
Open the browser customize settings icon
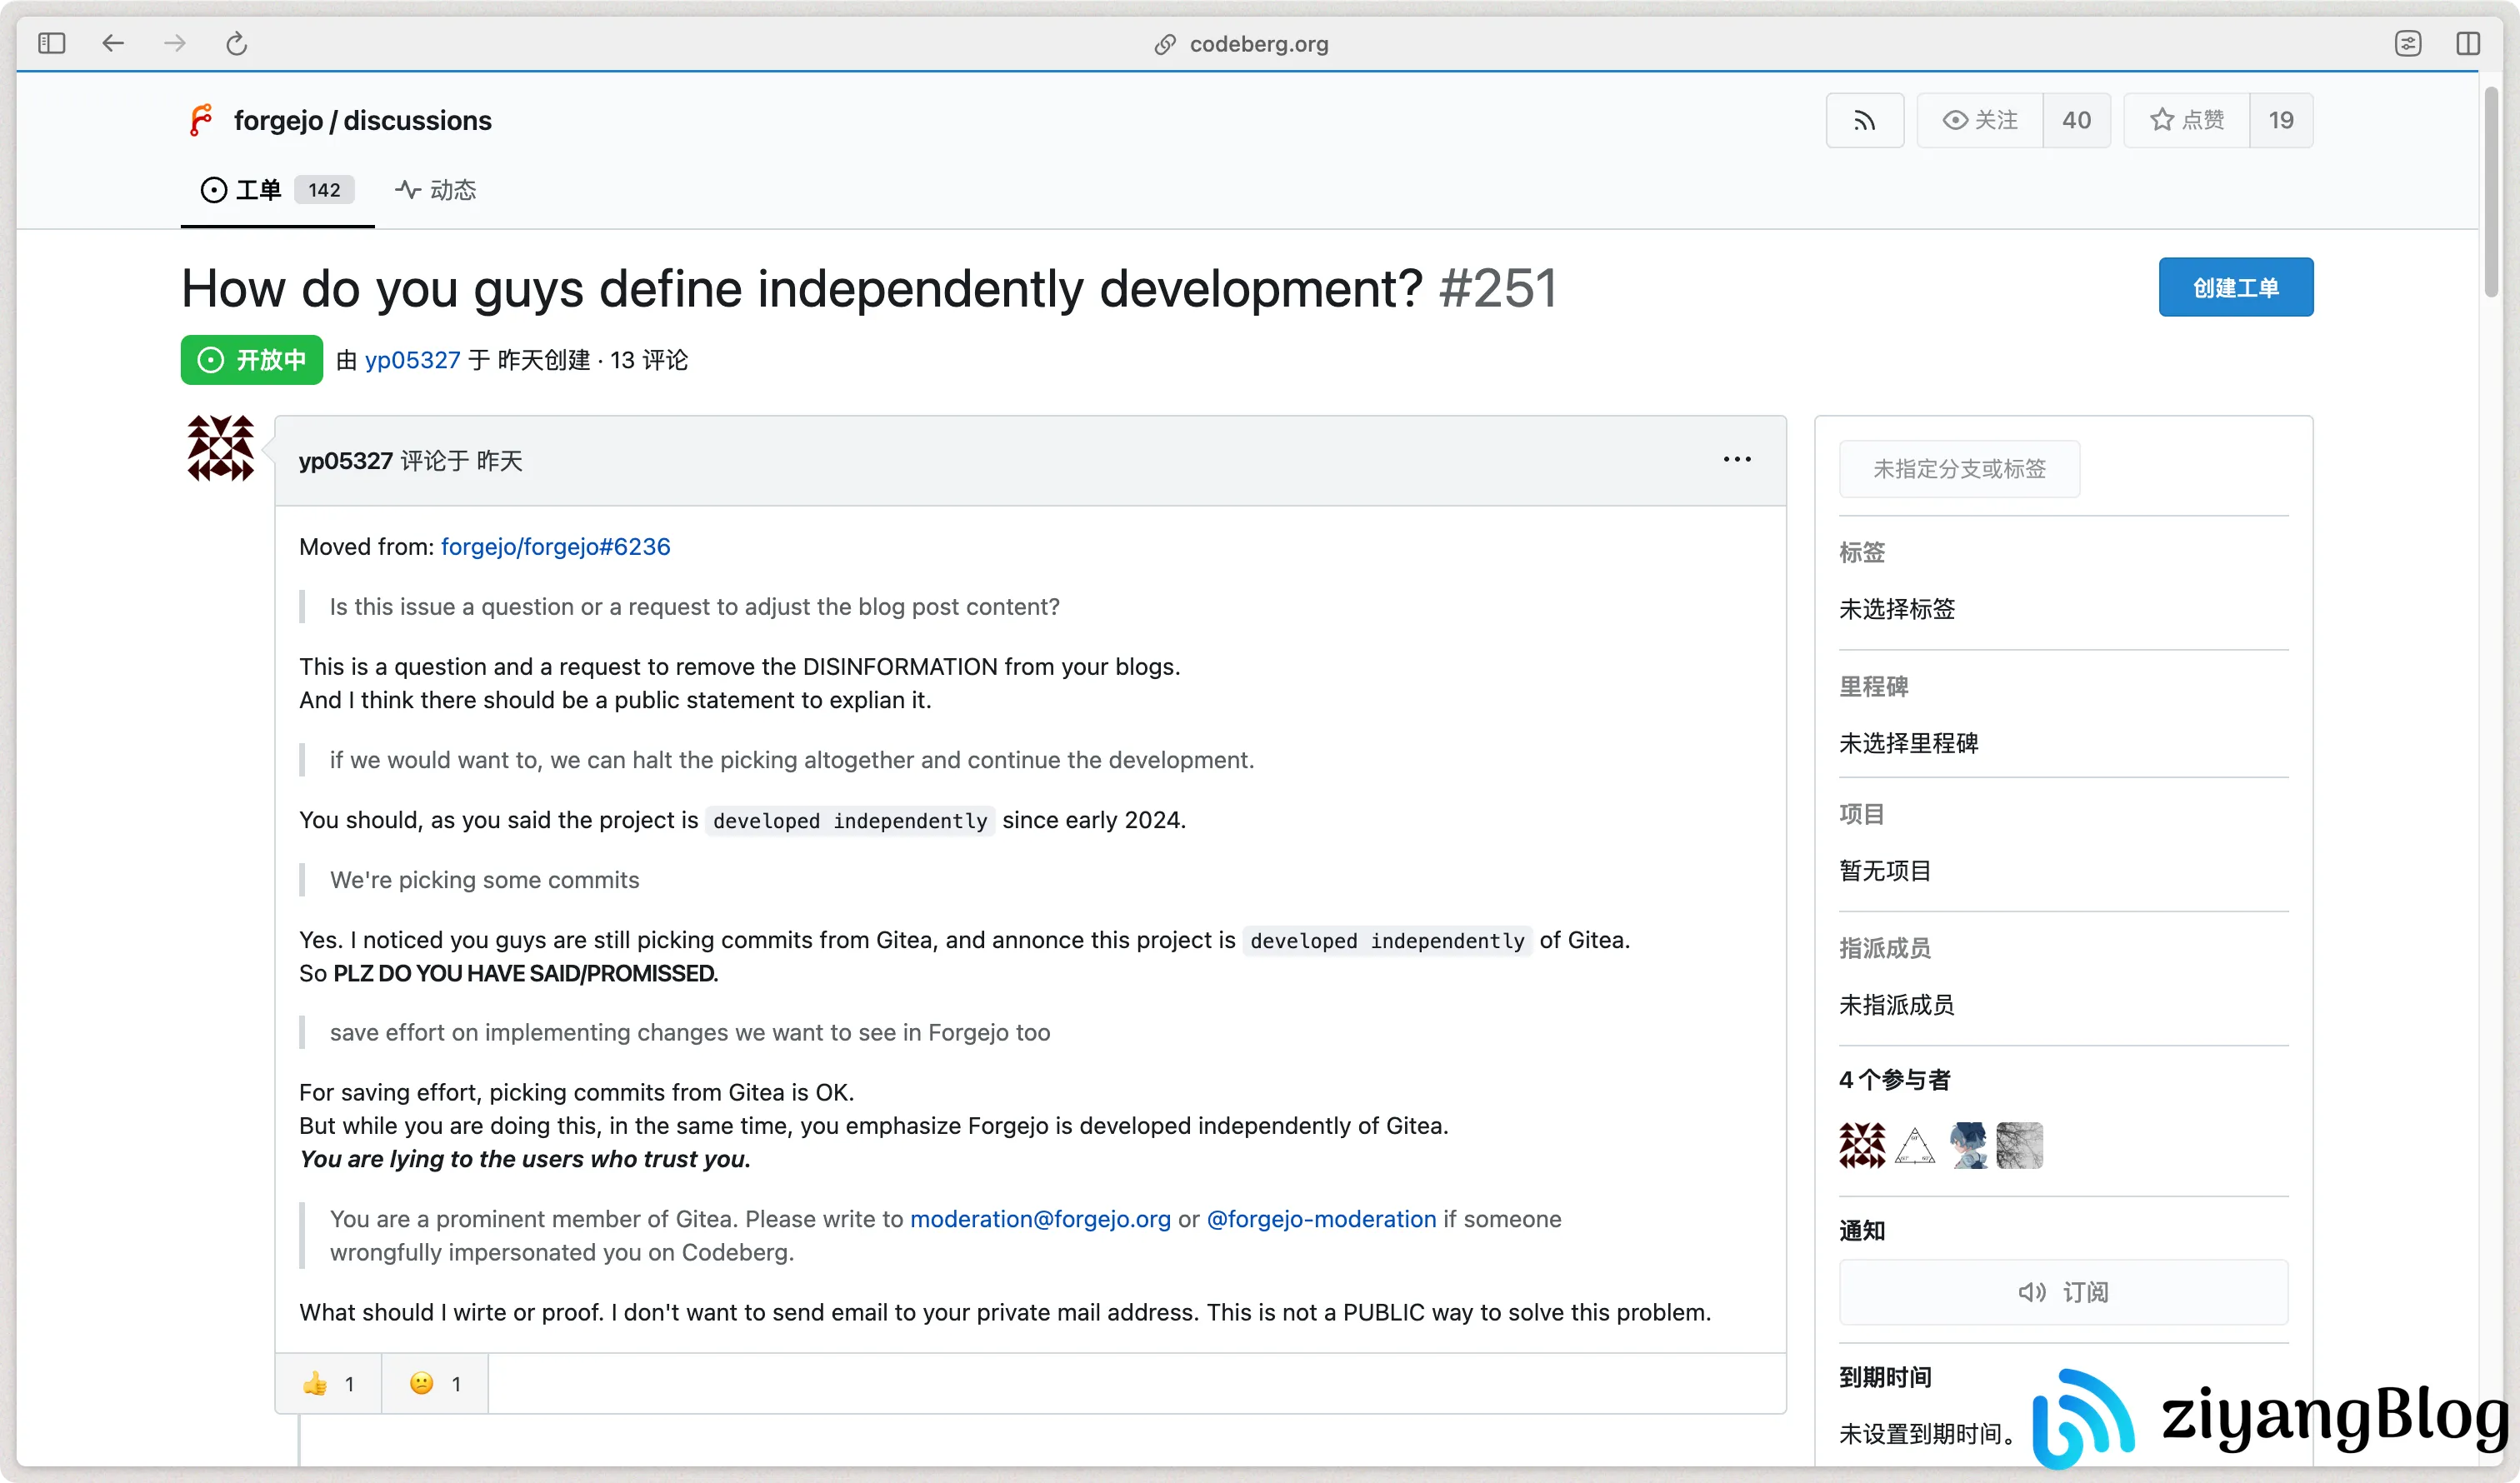[2407, 43]
